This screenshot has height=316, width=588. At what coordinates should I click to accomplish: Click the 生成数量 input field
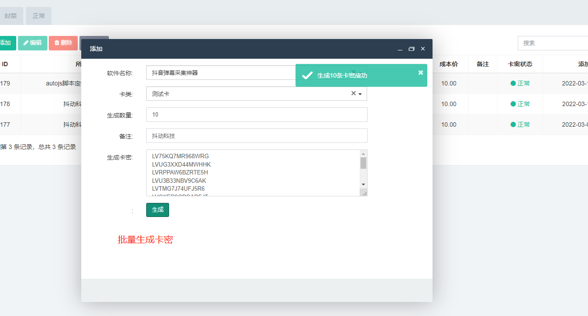(256, 114)
